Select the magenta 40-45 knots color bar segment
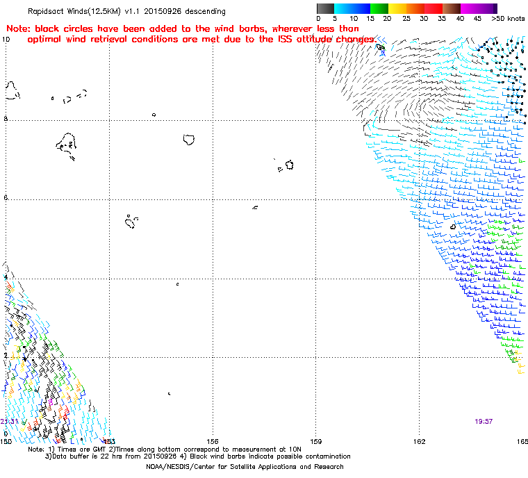 (x=470, y=8)
